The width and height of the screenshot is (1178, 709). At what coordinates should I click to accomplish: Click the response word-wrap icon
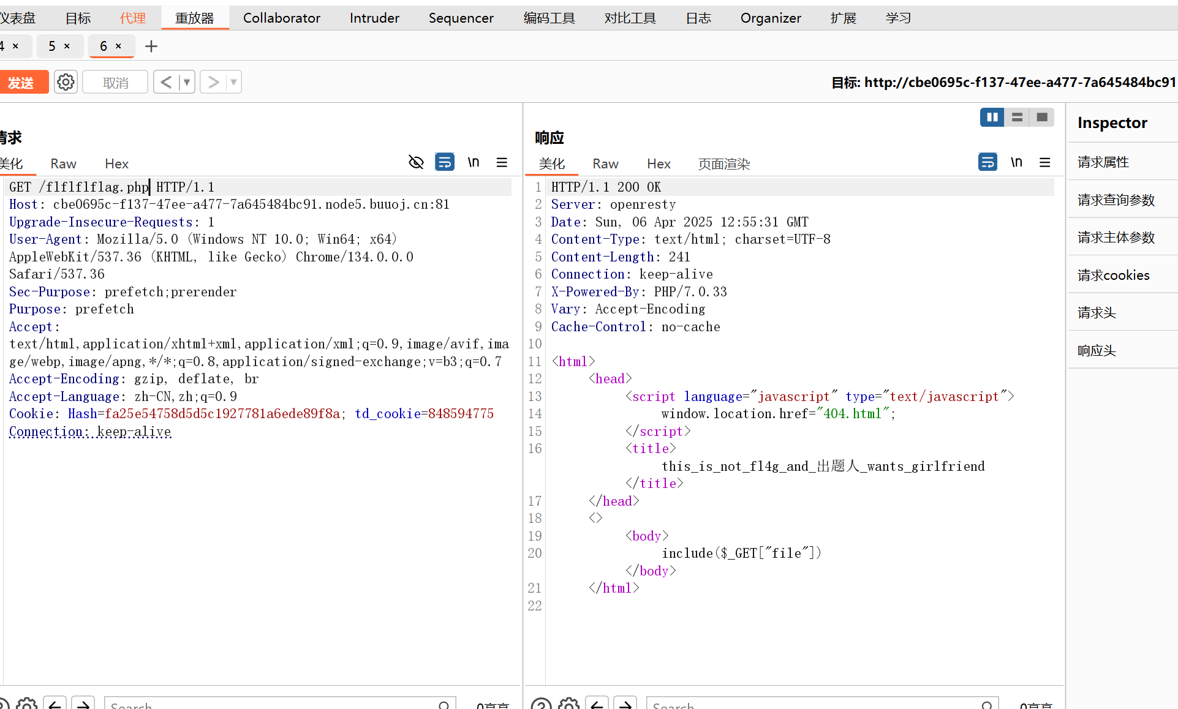pyautogui.click(x=987, y=162)
